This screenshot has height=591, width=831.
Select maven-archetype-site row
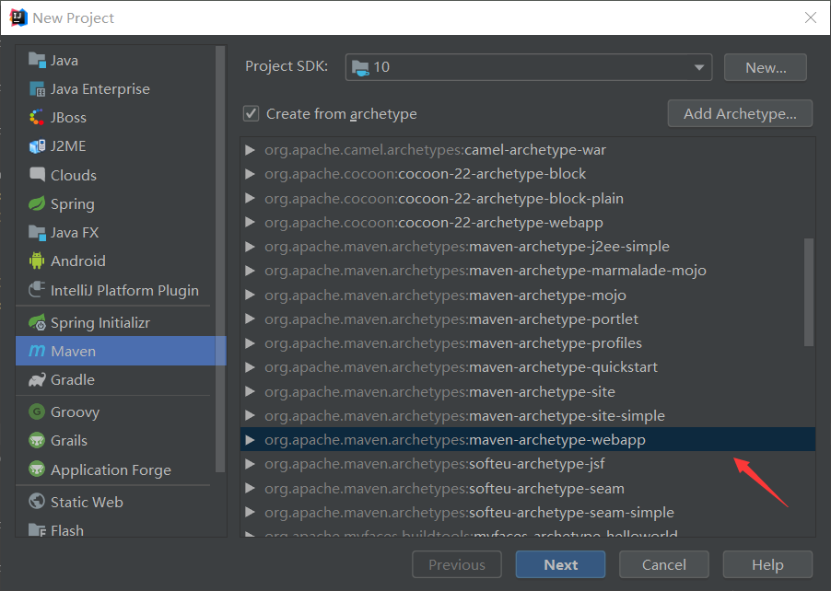pyautogui.click(x=528, y=391)
